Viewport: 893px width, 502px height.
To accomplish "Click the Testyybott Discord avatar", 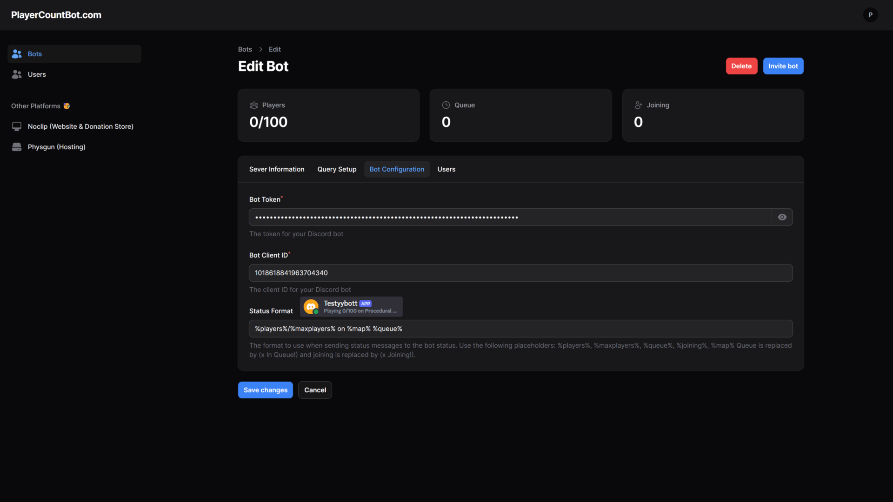I will pos(310,307).
